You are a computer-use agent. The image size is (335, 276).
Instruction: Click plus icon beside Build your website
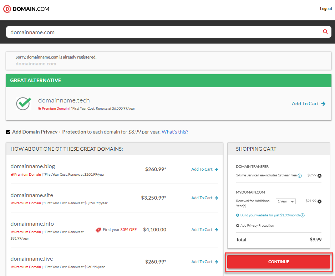pyautogui.click(x=237, y=215)
